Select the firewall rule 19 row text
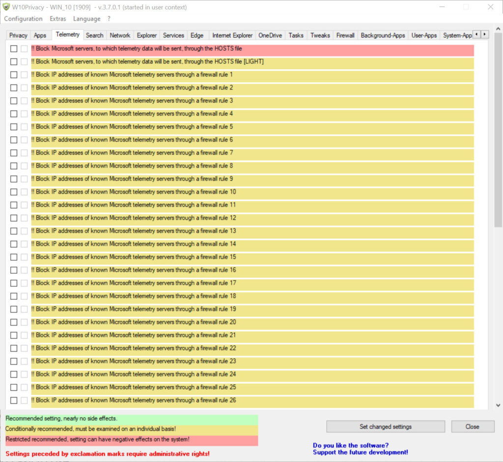Screen dimensions: 503x462 tap(134, 309)
